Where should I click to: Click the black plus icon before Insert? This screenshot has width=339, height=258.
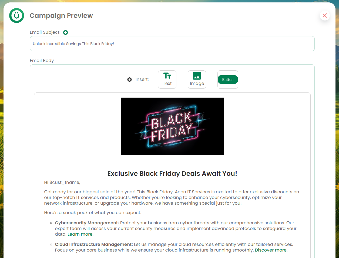click(x=129, y=80)
